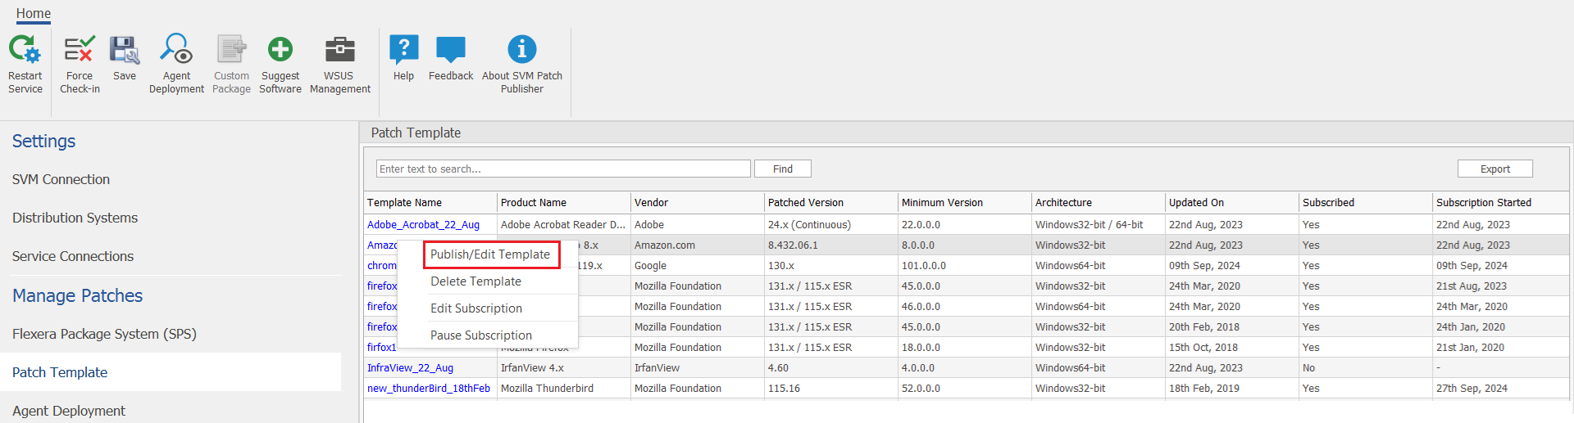Click the Restart Service icon
The height and width of the screenshot is (423, 1574).
25,49
